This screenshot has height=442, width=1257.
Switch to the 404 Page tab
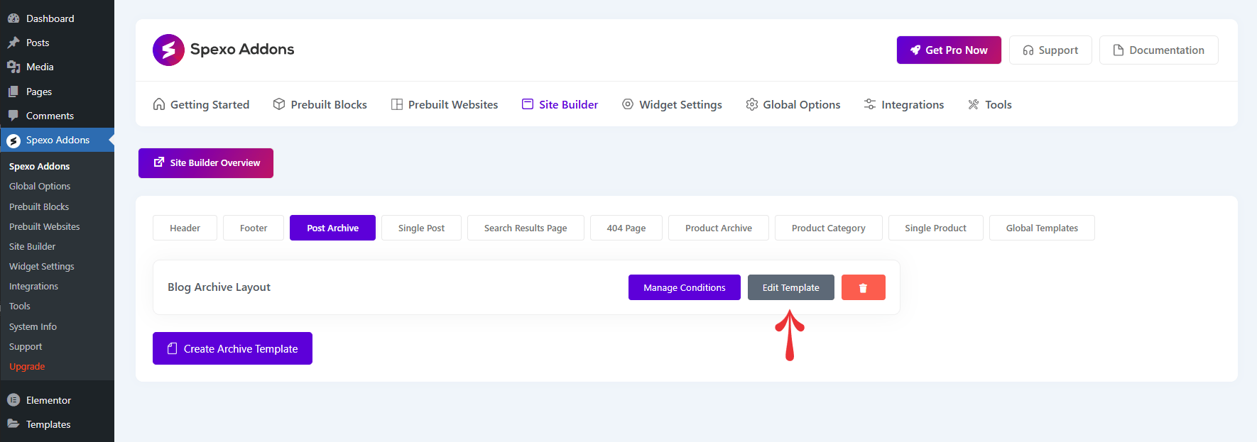pos(626,228)
